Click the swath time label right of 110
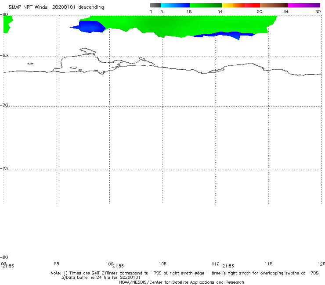 click(x=228, y=266)
